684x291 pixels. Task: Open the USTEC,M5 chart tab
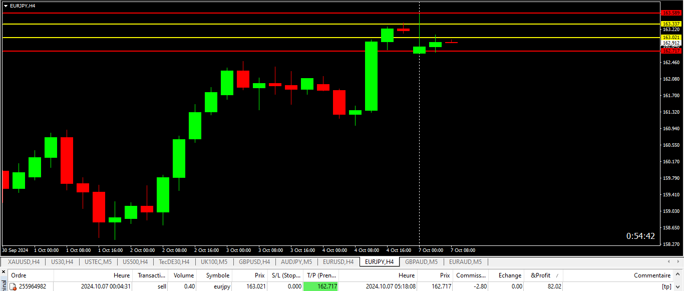point(99,261)
